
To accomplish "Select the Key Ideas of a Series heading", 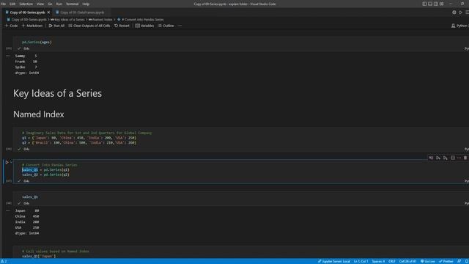I will (57, 93).
